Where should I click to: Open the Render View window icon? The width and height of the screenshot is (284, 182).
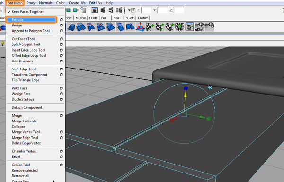point(95,10)
